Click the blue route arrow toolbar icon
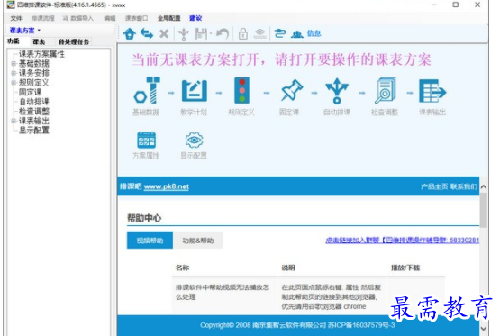Image resolution: width=500 pixels, height=336 pixels. click(x=280, y=33)
